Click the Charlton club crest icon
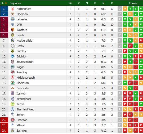This screenshot has width=143, height=134. [12, 120]
